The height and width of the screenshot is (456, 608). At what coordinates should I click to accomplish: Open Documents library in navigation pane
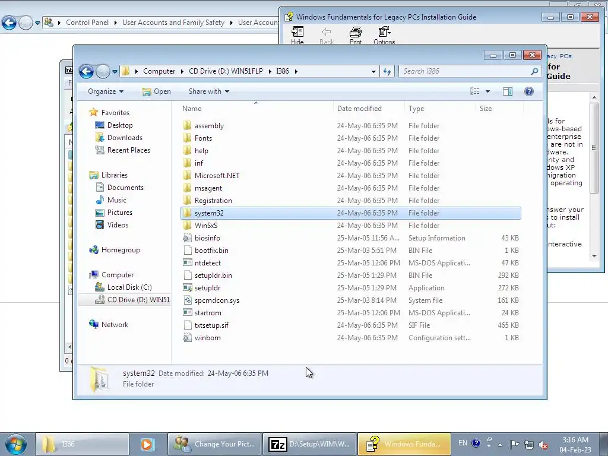pyautogui.click(x=125, y=188)
